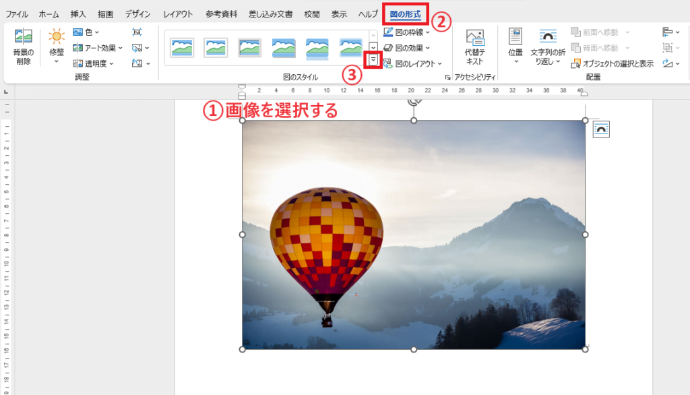
Task: Expand the 前面へ移動 dropdown arrow
Action: coord(627,32)
